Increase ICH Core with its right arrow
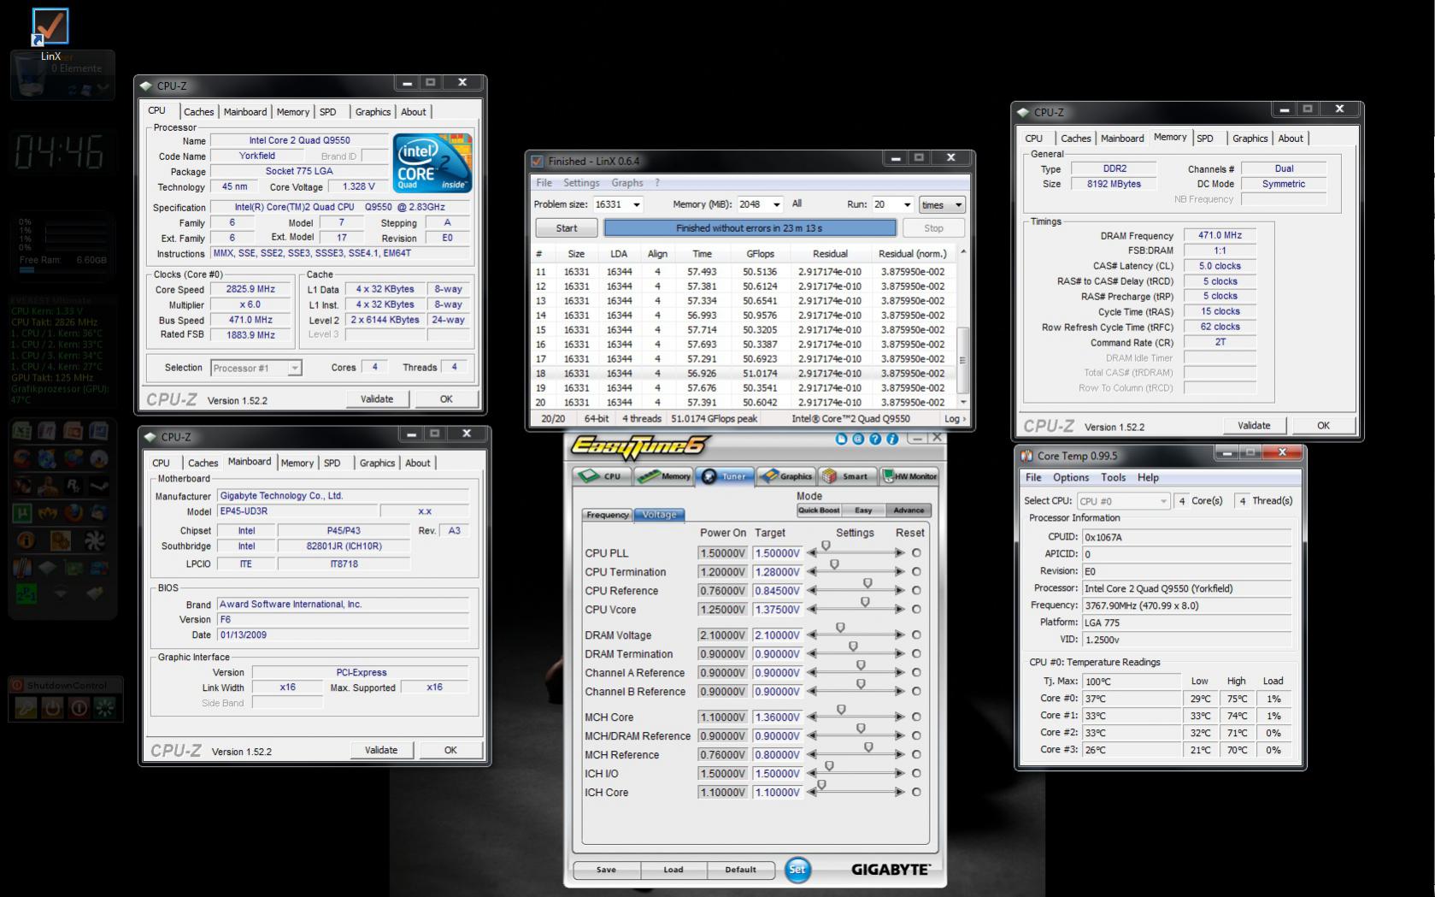Image resolution: width=1435 pixels, height=897 pixels. pos(899,793)
